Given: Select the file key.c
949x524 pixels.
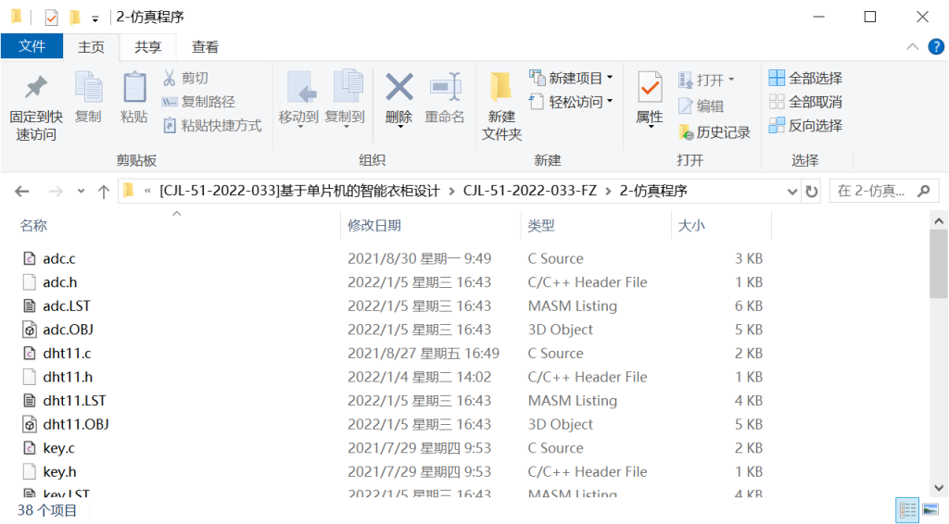Looking at the screenshot, I should (58, 448).
